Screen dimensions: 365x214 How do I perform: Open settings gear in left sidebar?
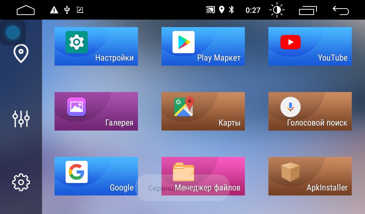[21, 182]
